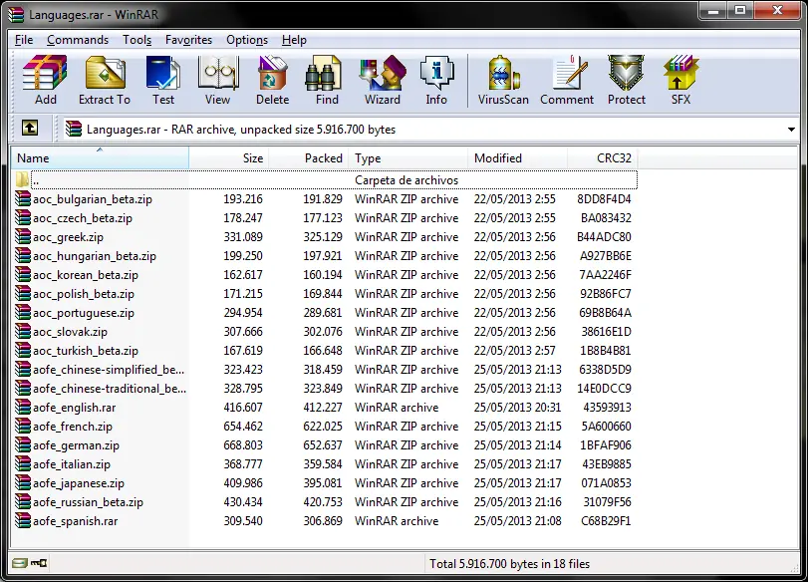Open the Comment tool
Image resolution: width=808 pixels, height=582 pixels.
567,80
